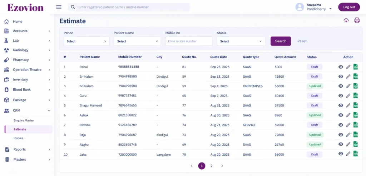
Task: Edit Raghu's estimate
Action: click(x=348, y=144)
